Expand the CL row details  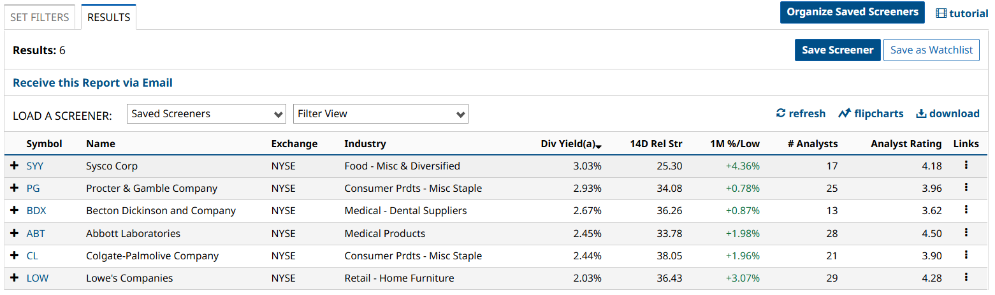point(15,255)
